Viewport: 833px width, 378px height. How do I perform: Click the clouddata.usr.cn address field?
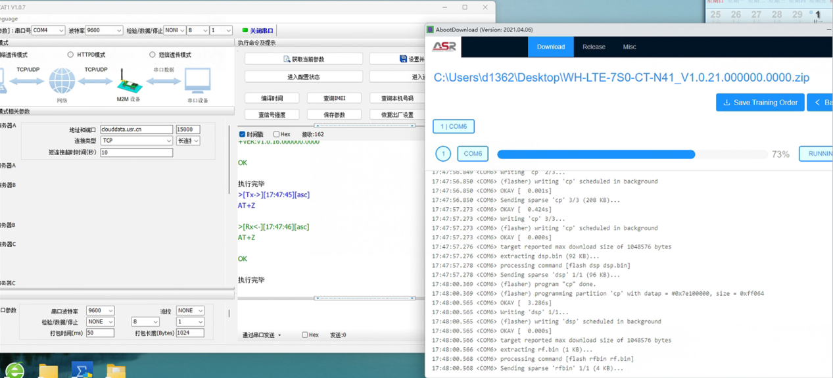click(x=136, y=130)
